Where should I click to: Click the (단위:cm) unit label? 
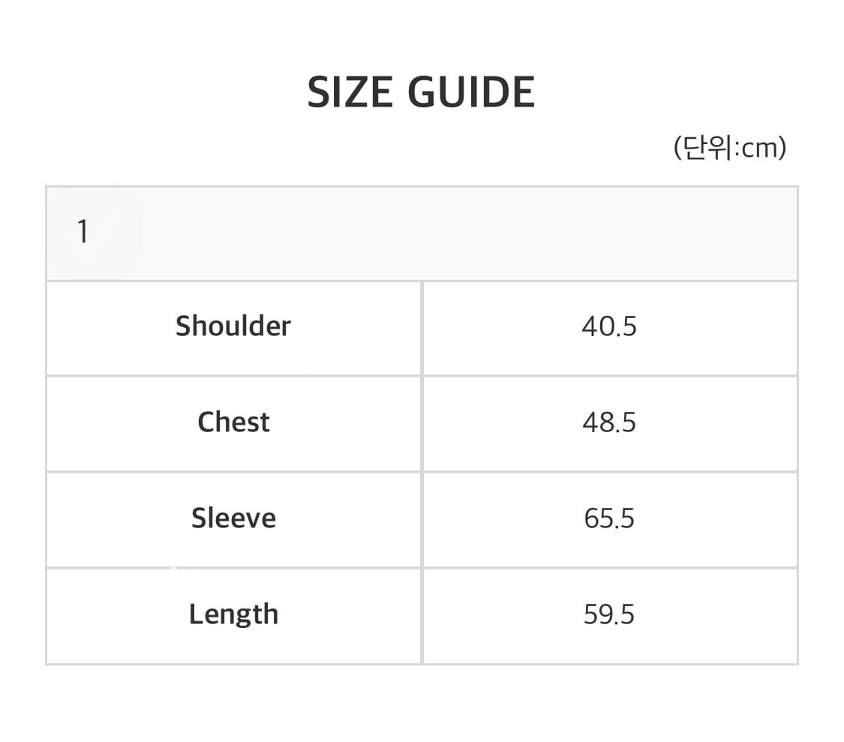(x=729, y=148)
